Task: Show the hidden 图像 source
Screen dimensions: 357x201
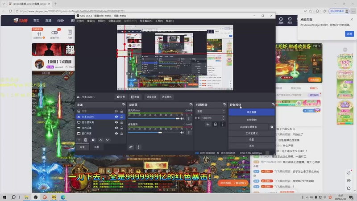Action: (x=116, y=111)
